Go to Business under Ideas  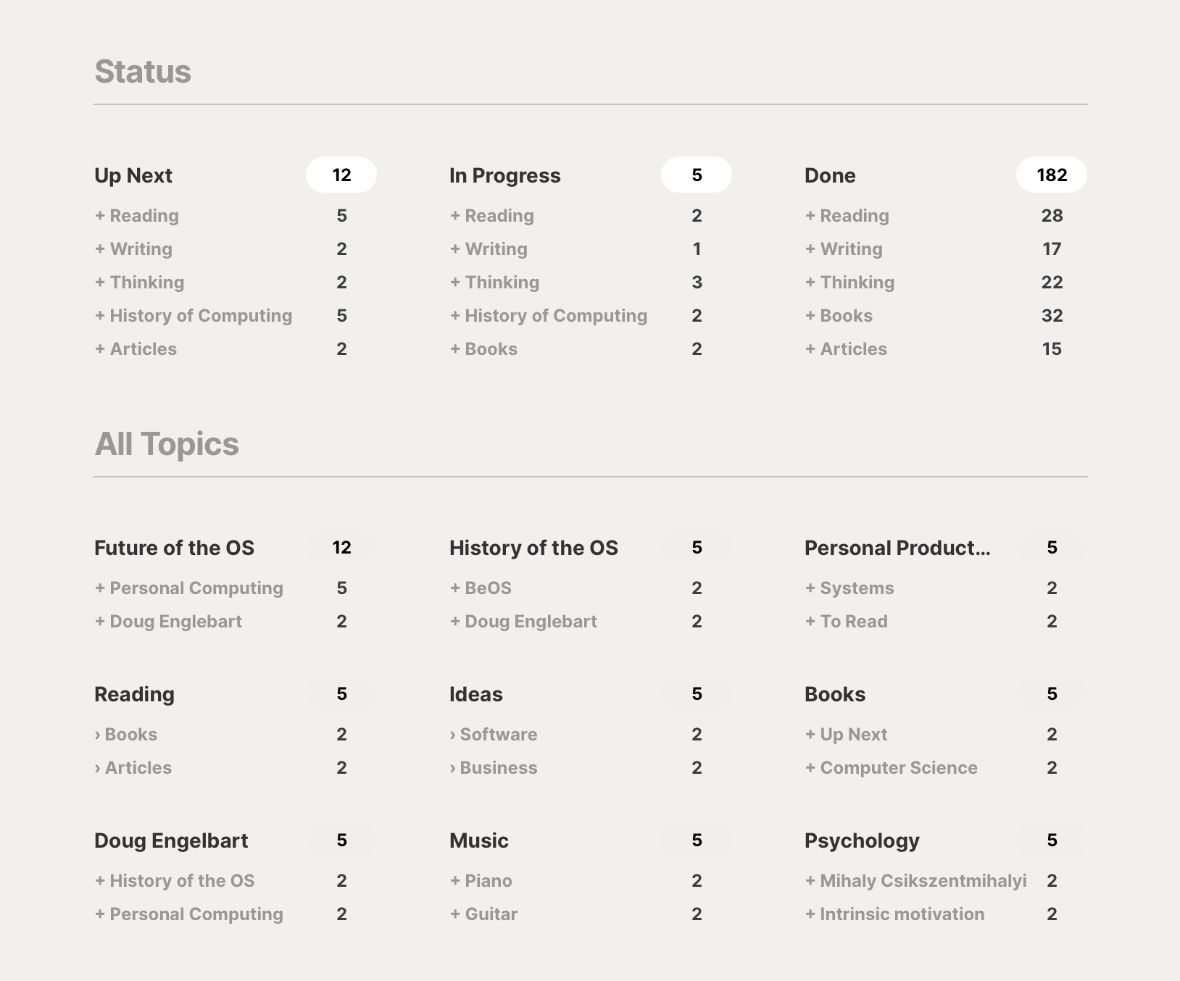pyautogui.click(x=494, y=767)
